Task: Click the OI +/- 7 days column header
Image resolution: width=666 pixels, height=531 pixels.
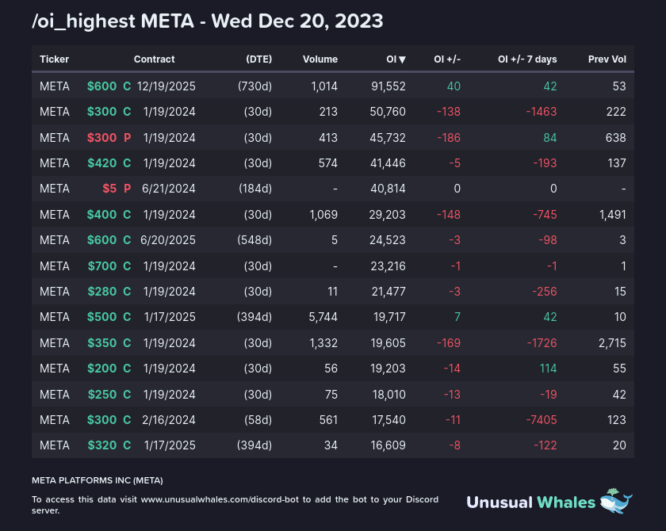Action: coord(527,59)
